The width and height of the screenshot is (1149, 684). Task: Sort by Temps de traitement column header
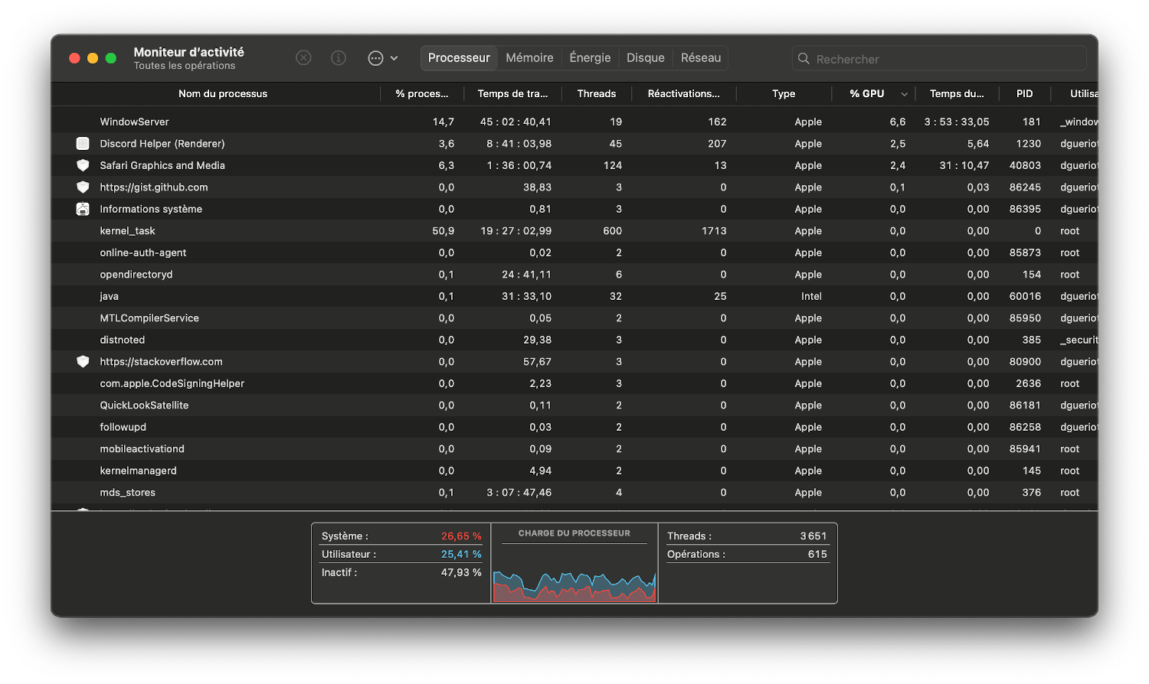(512, 94)
